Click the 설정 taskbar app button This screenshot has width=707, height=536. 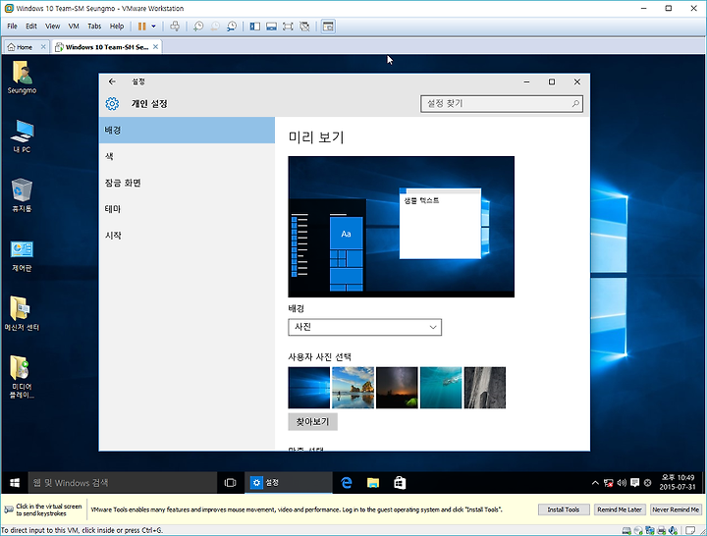click(289, 483)
